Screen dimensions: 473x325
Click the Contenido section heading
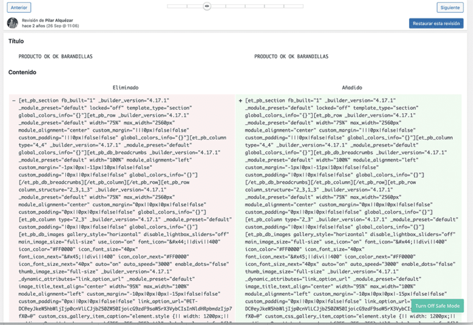pos(22,72)
